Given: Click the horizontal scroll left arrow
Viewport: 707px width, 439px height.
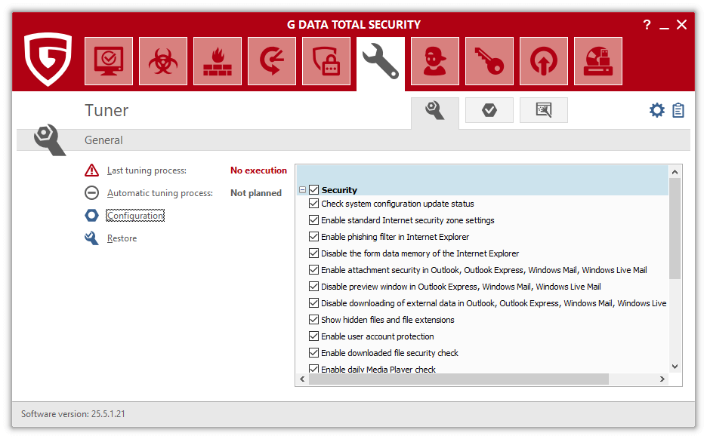Looking at the screenshot, I should click(x=303, y=379).
